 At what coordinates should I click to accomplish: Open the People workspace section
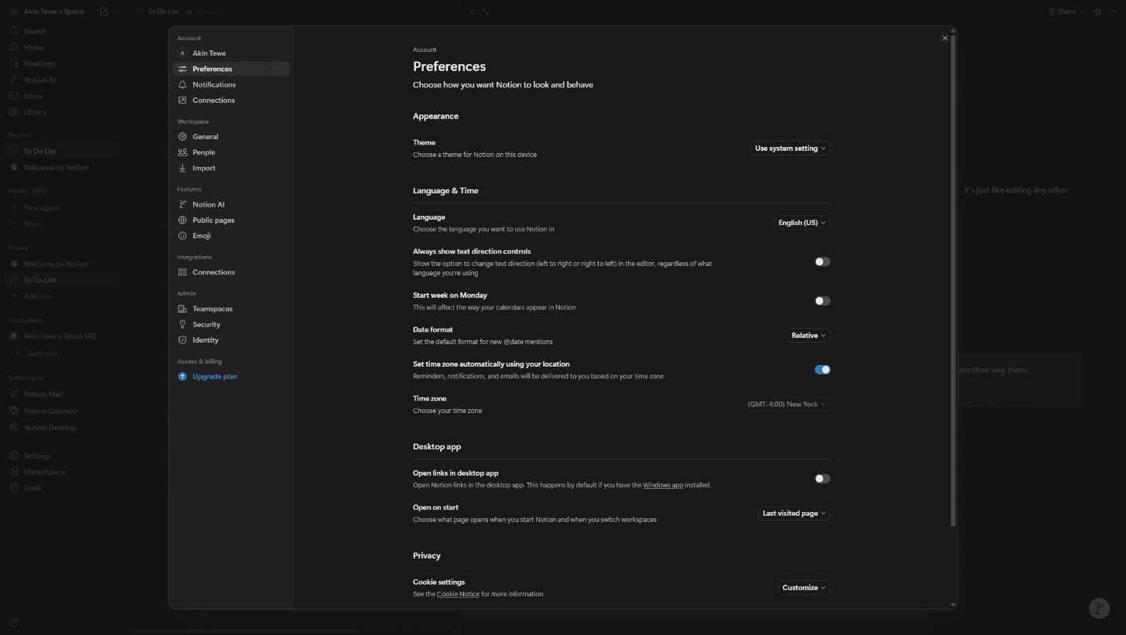[203, 152]
